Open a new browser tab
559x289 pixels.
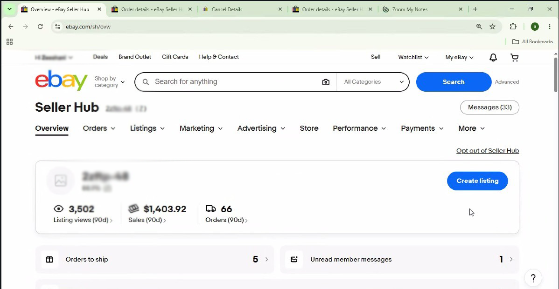475,9
